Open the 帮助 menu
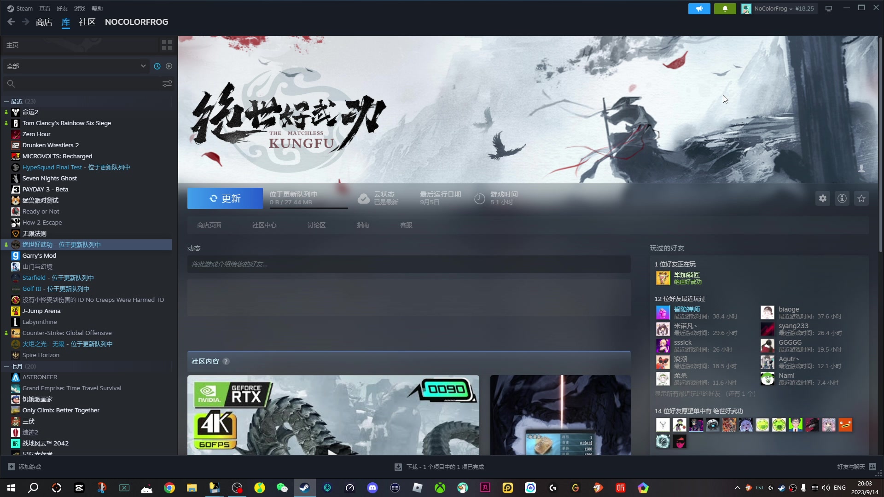Image resolution: width=884 pixels, height=497 pixels. coord(97,8)
